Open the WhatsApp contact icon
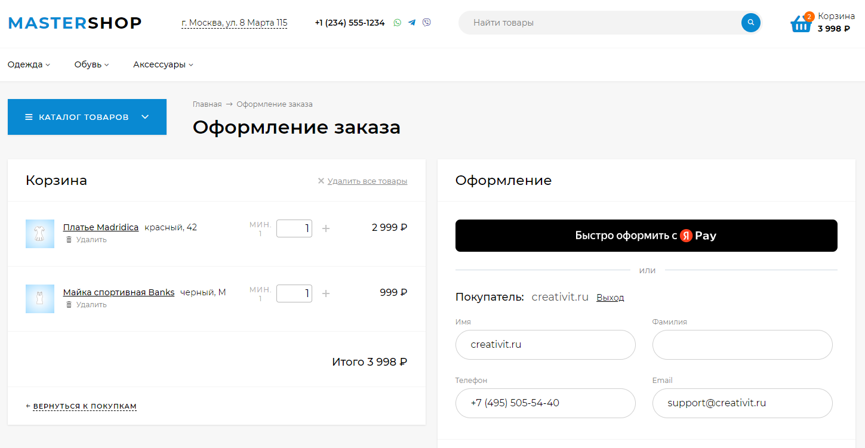This screenshot has height=448, width=865. click(398, 23)
